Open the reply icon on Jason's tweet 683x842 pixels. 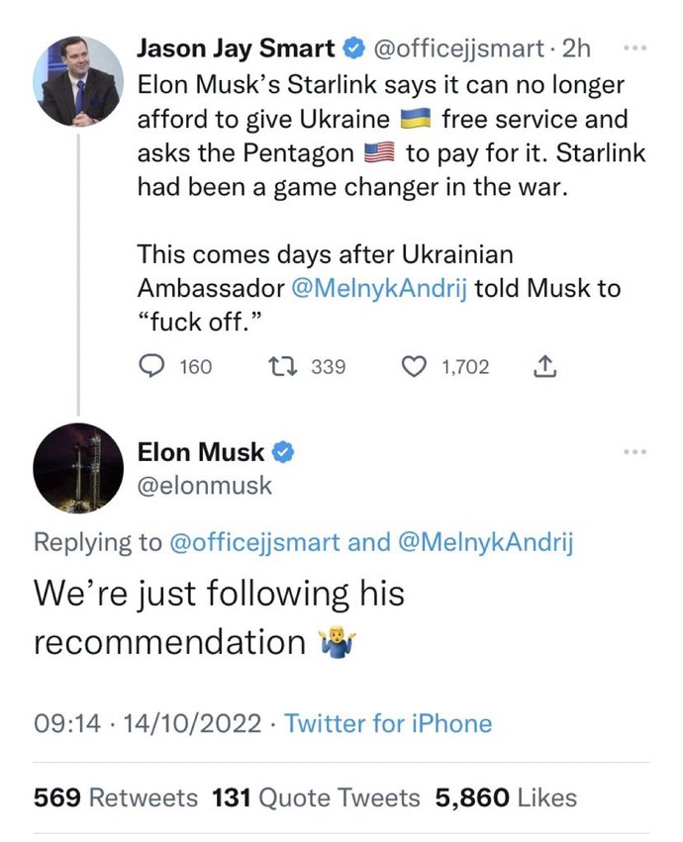[x=151, y=367]
